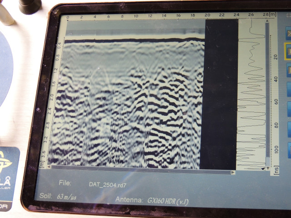Click the Soil: label
This screenshot has height=218, width=291.
click(x=45, y=196)
